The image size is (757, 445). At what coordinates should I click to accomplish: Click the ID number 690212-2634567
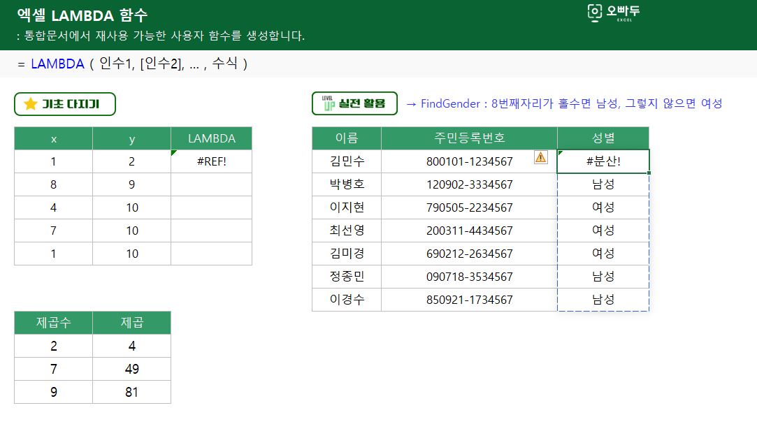[x=469, y=254]
